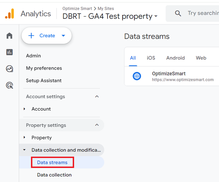Open Setup Assistant
Viewport: 219px width, 182px height.
(x=44, y=80)
